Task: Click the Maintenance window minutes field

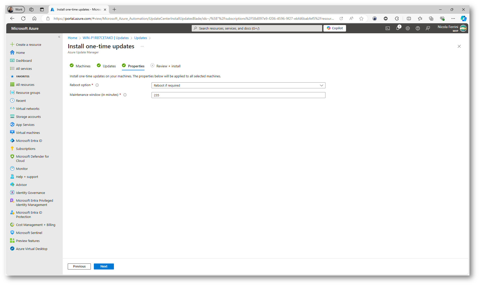Action: [x=238, y=95]
